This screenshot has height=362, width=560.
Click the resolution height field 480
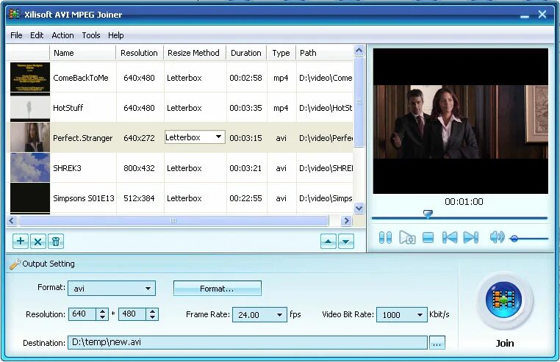click(132, 314)
